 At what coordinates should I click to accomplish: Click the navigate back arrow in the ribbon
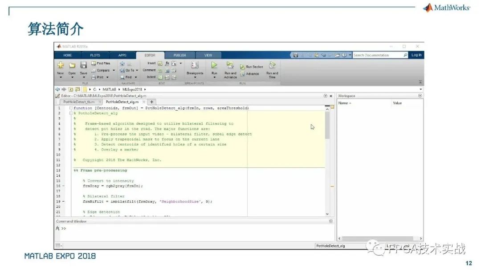[122, 64]
